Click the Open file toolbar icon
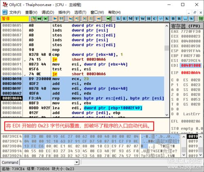The image size is (204, 172). [33, 19]
